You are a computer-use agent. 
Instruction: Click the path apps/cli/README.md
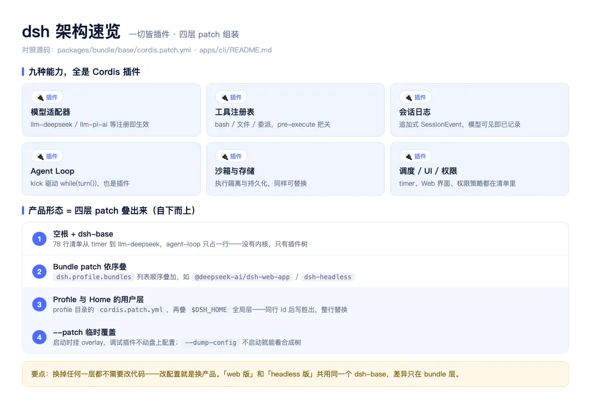[235, 50]
